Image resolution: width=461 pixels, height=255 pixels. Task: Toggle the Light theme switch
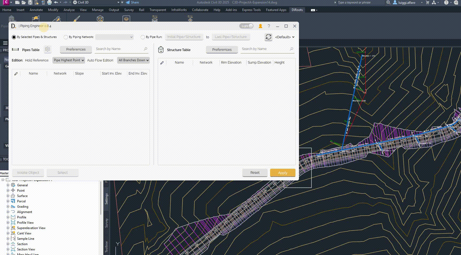[x=246, y=26]
